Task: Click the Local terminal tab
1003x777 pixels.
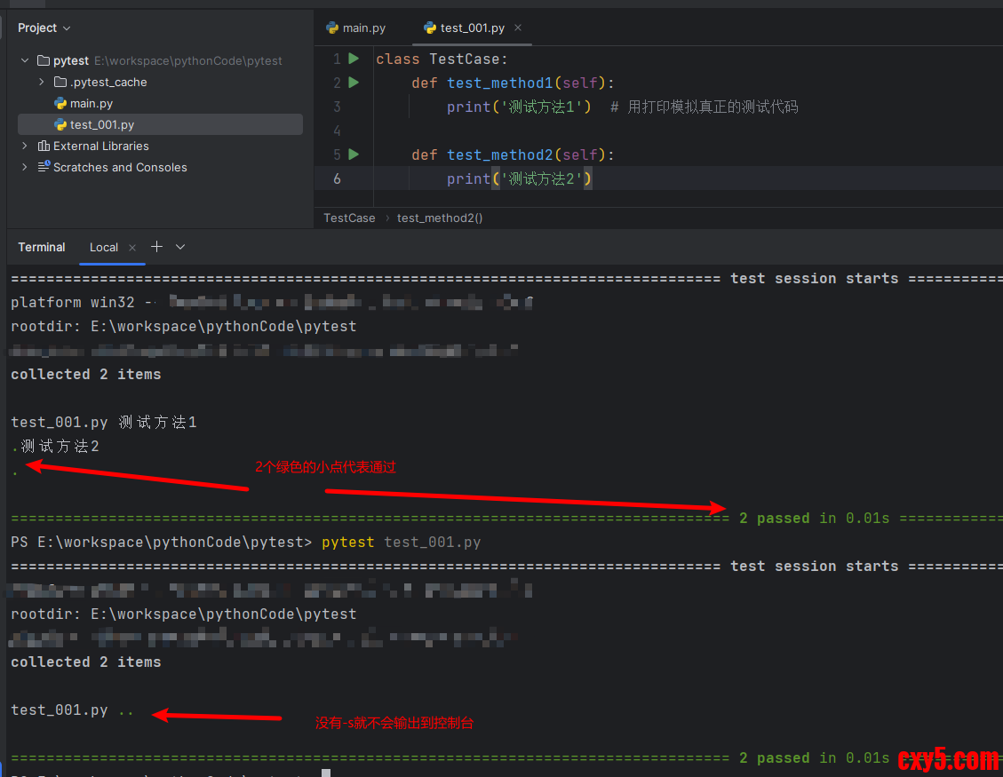Action: click(104, 248)
